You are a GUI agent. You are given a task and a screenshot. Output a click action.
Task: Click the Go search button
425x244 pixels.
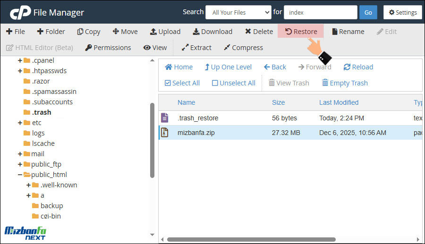368,12
